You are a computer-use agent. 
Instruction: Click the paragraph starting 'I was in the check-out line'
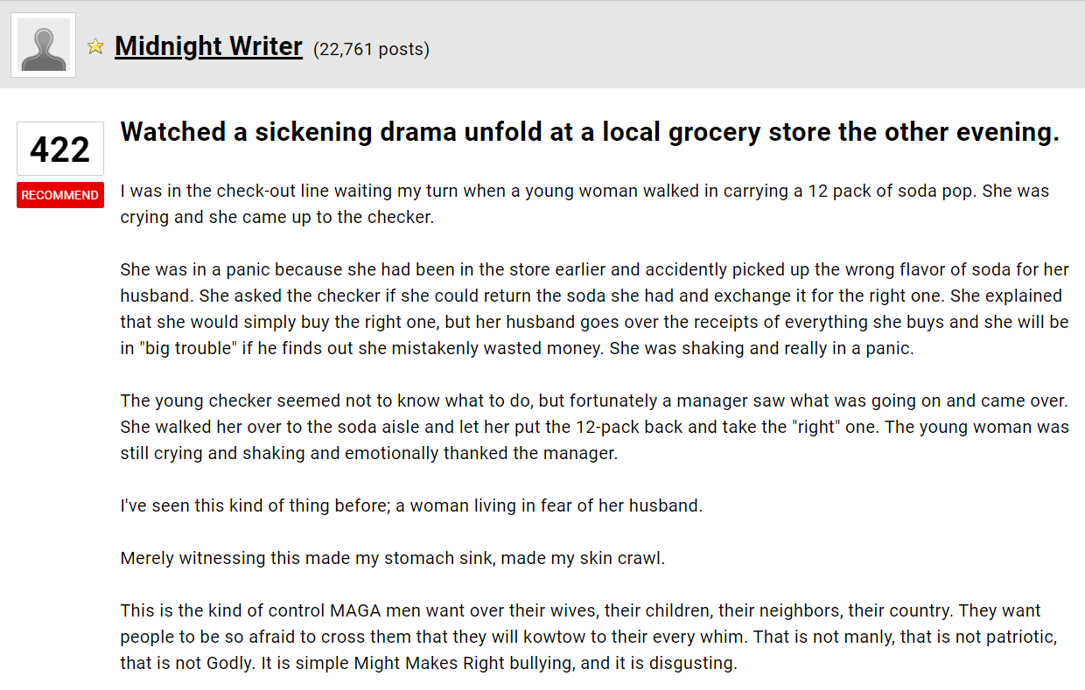[584, 204]
